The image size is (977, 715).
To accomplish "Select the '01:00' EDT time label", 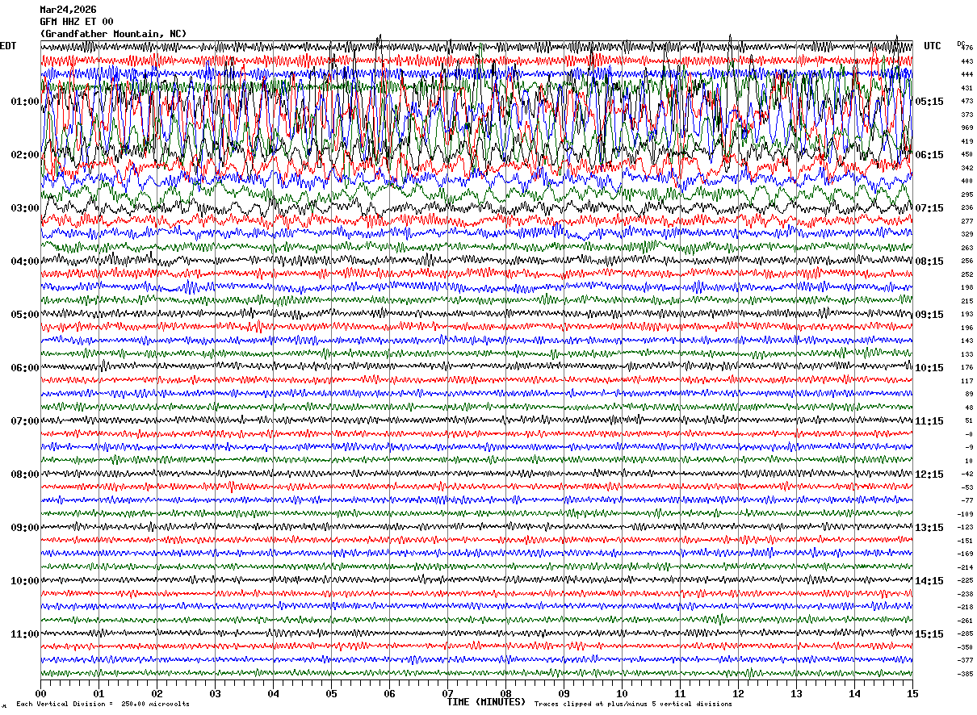I will tap(25, 102).
